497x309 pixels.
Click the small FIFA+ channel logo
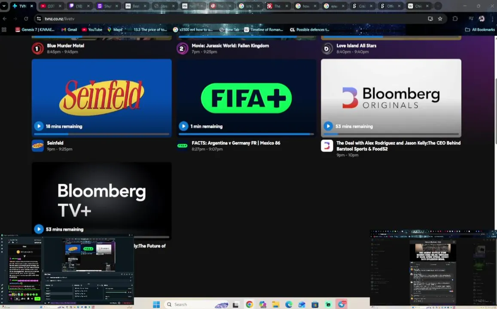pos(182,145)
